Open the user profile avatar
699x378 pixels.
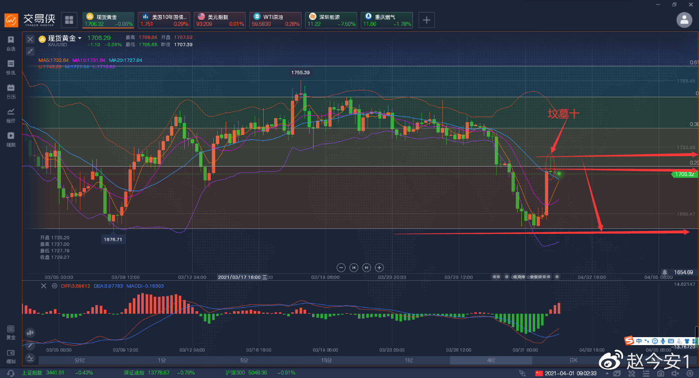pos(684,20)
